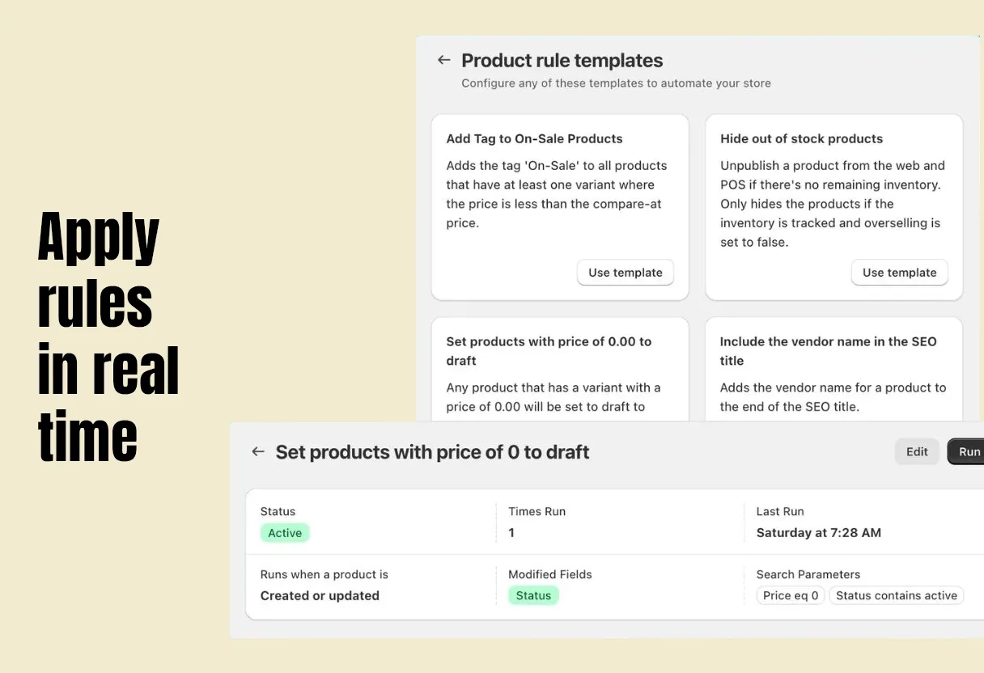Click the Configure any of these templates subtitle
This screenshot has height=673, width=984.
[x=616, y=83]
